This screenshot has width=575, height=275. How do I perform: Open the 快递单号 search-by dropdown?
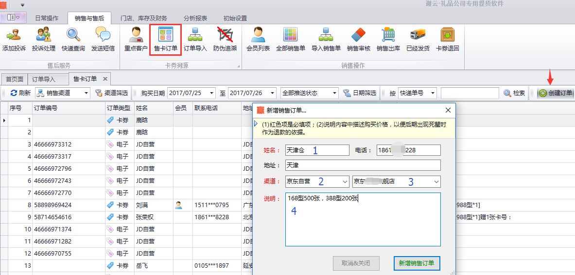point(433,93)
